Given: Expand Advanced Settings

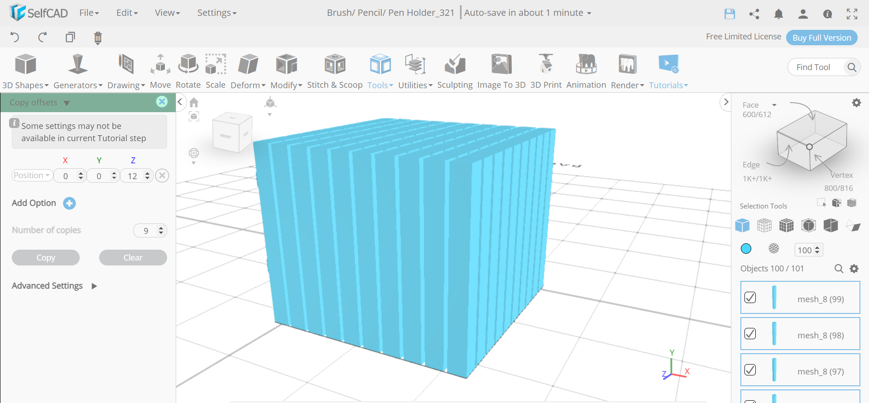Looking at the screenshot, I should point(94,286).
